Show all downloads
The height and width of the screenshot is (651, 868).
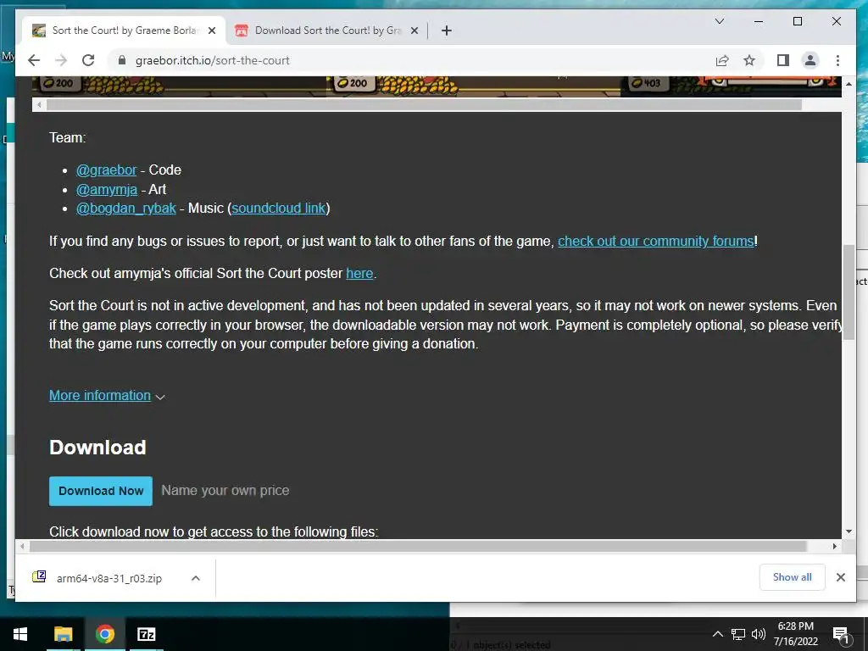(793, 577)
